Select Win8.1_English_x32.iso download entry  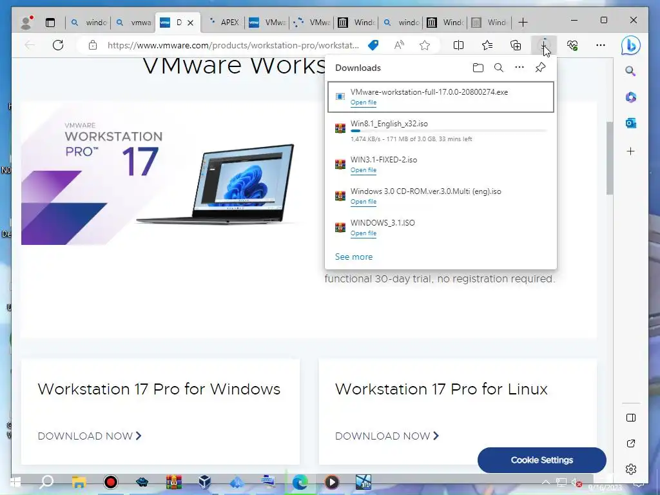point(440,131)
